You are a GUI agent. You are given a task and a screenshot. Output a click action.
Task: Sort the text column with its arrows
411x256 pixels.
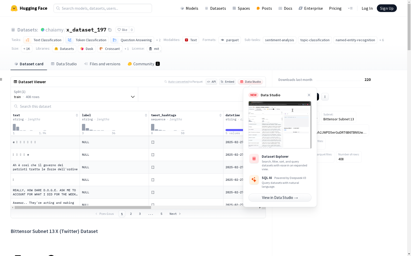point(77,115)
